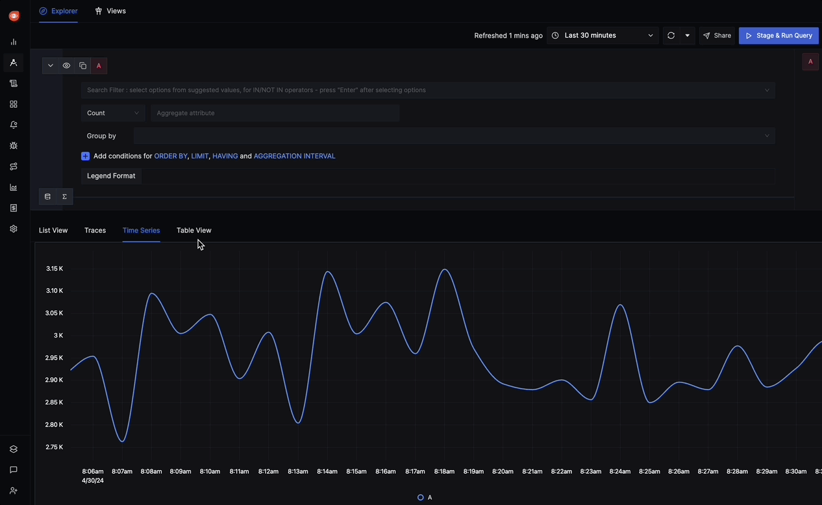Open the Traces sidebar icon
Viewport: 822px width, 505px height.
tap(14, 62)
